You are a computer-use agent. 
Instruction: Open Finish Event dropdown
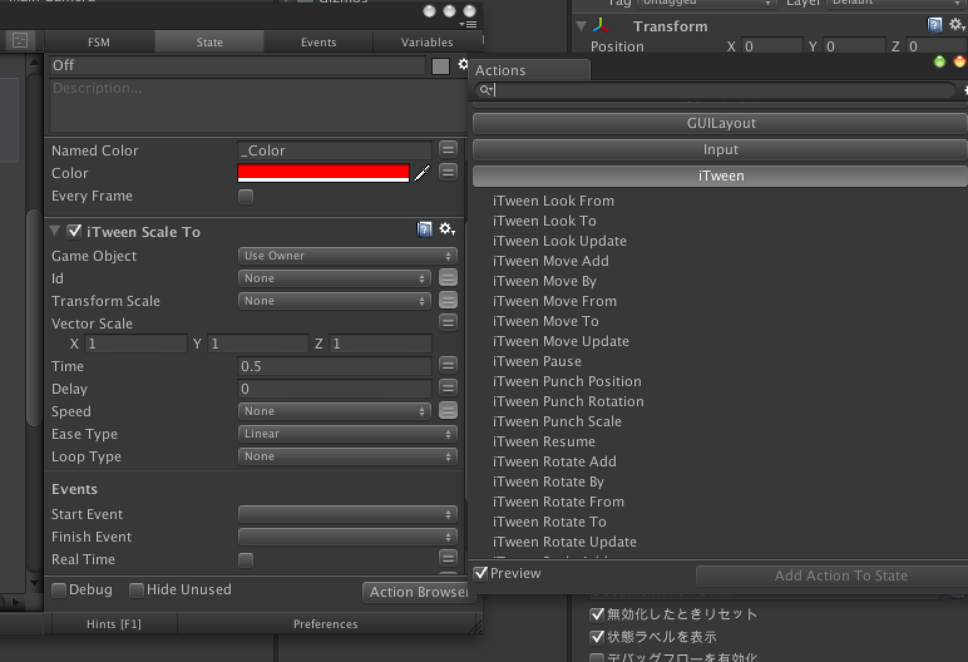click(x=347, y=537)
